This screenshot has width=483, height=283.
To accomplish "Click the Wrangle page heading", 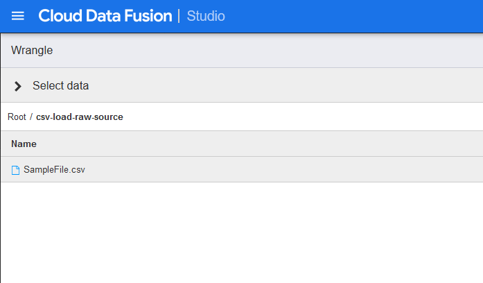I will 32,50.
